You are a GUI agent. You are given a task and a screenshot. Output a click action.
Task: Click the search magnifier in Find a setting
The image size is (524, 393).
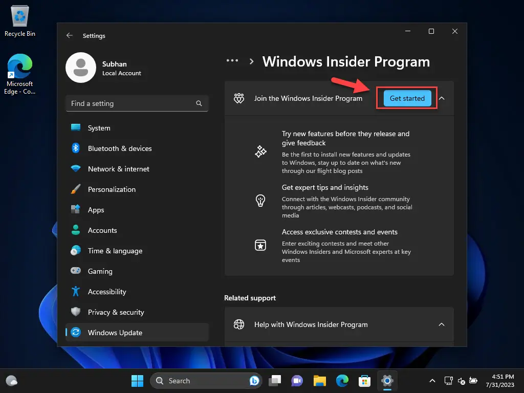tap(199, 103)
